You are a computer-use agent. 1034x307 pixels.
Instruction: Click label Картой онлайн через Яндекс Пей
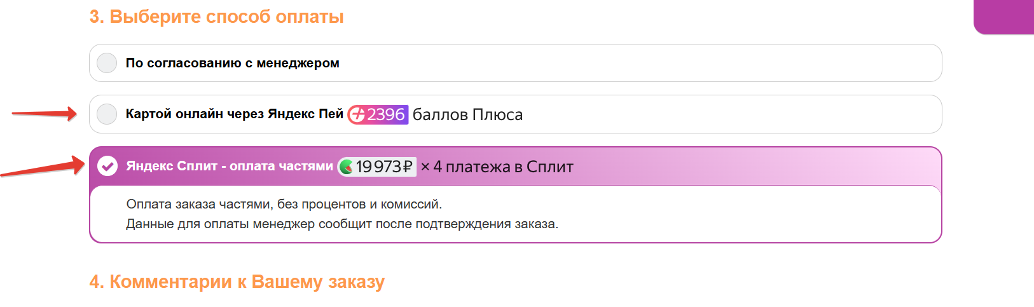pos(234,114)
